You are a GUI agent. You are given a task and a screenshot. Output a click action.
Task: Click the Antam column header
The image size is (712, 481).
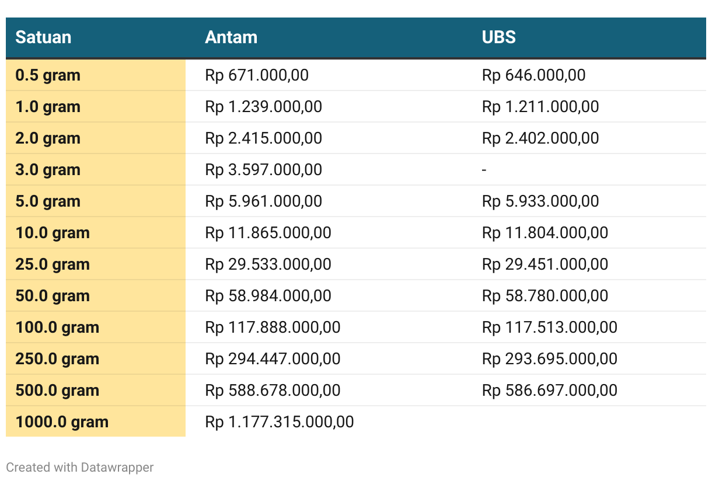pos(231,37)
